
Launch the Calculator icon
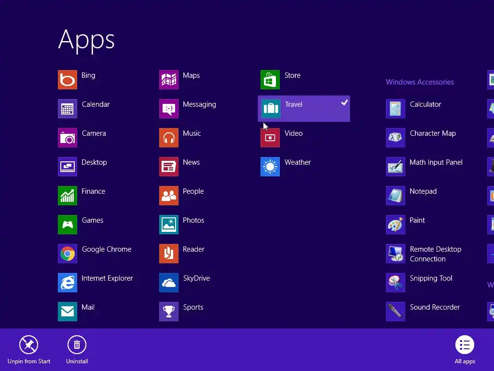(x=396, y=109)
